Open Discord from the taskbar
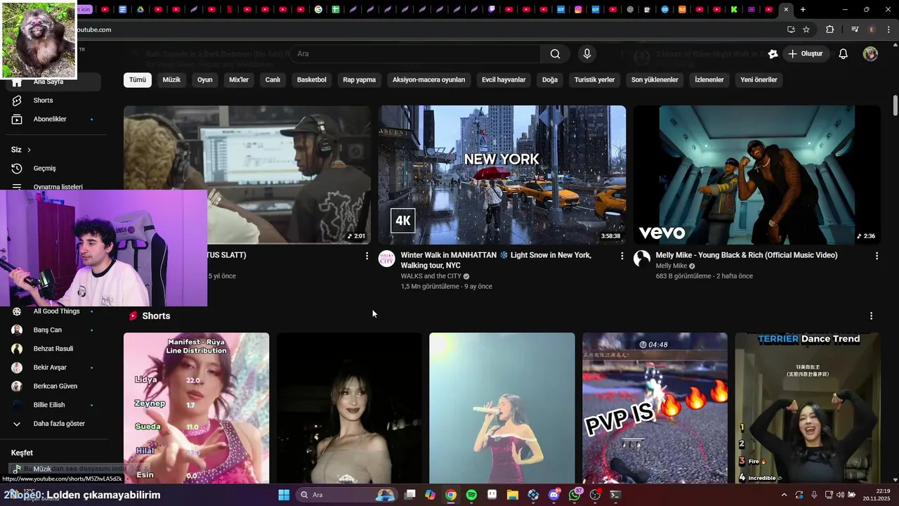This screenshot has width=899, height=506. pyautogui.click(x=554, y=495)
